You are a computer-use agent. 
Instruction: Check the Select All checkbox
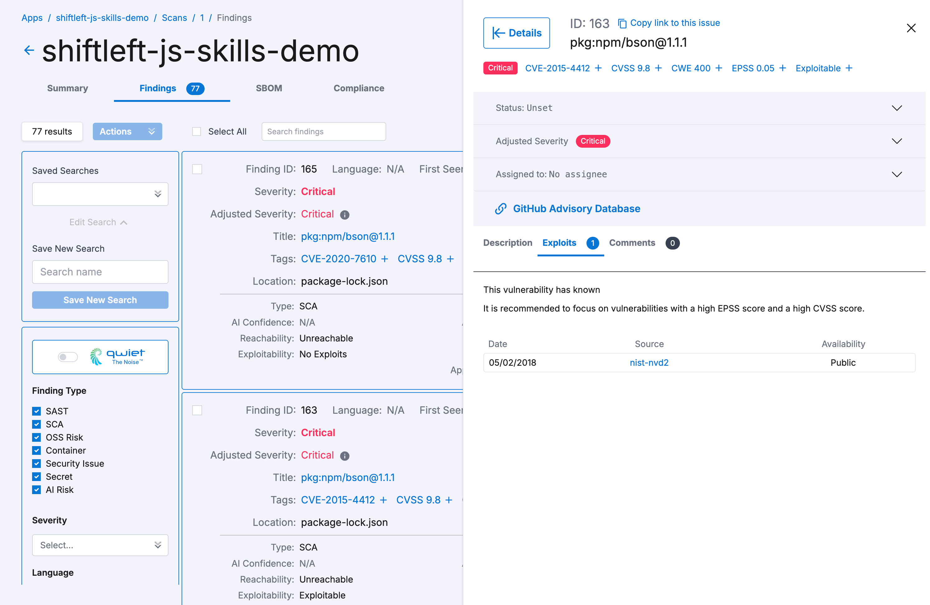click(197, 132)
